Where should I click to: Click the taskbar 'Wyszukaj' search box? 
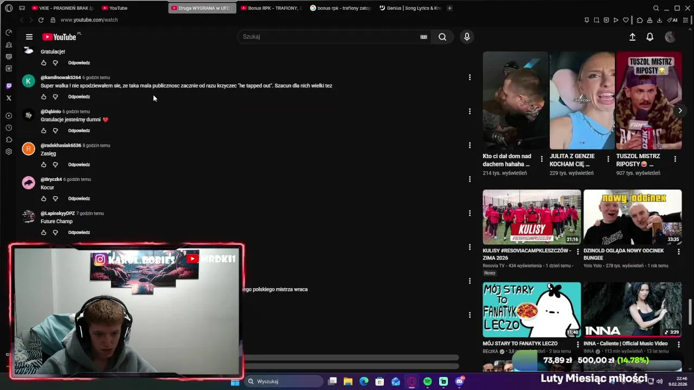tap(283, 382)
